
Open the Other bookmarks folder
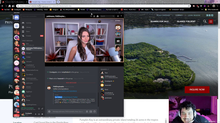[x=212, y=10]
